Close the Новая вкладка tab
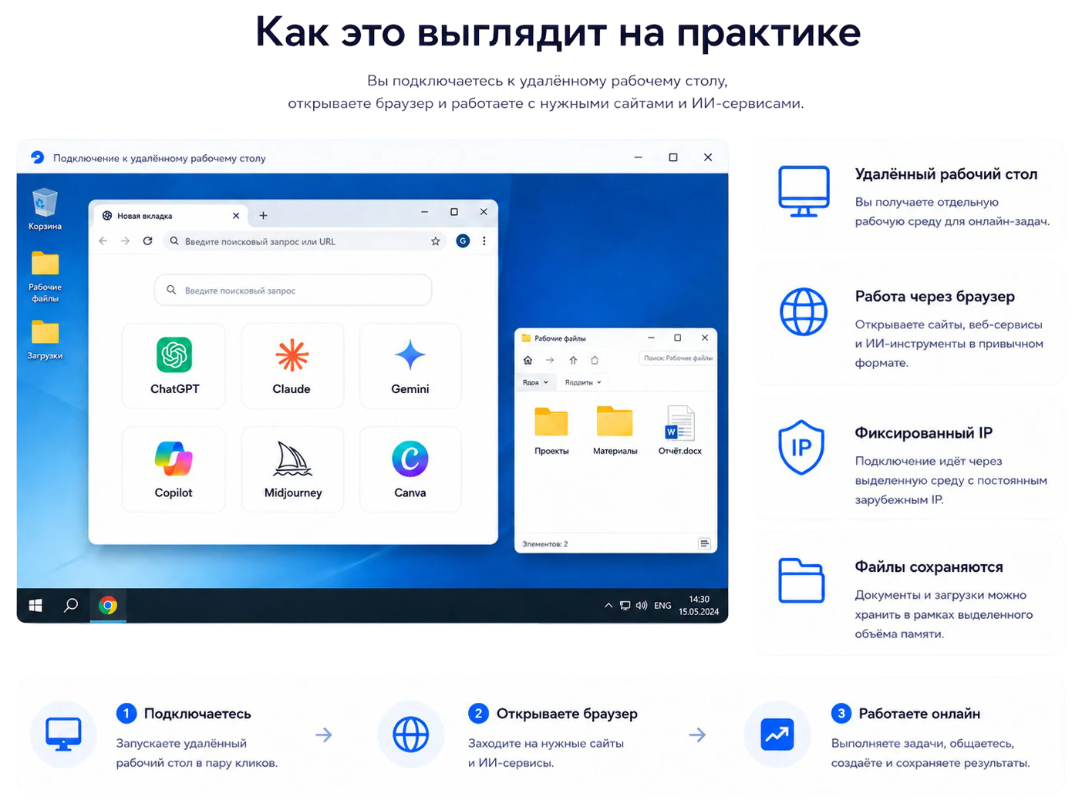Viewport: 1082px width, 810px height. tap(236, 216)
